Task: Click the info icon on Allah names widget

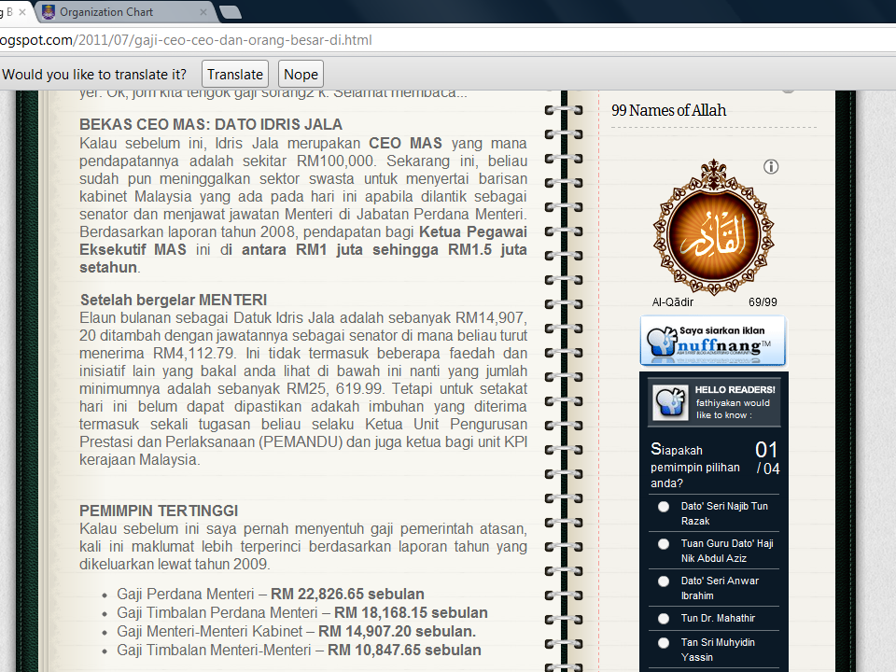Action: pos(771,167)
